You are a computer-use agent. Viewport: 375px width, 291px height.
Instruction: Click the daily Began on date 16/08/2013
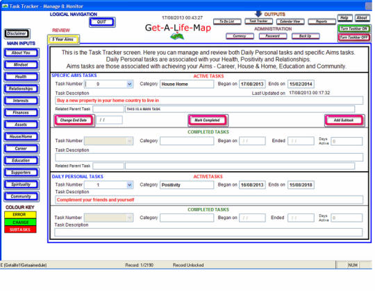pos(252,185)
